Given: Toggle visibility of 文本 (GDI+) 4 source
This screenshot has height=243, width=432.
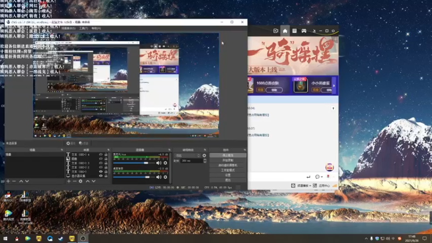Looking at the screenshot, I should click(x=100, y=154).
